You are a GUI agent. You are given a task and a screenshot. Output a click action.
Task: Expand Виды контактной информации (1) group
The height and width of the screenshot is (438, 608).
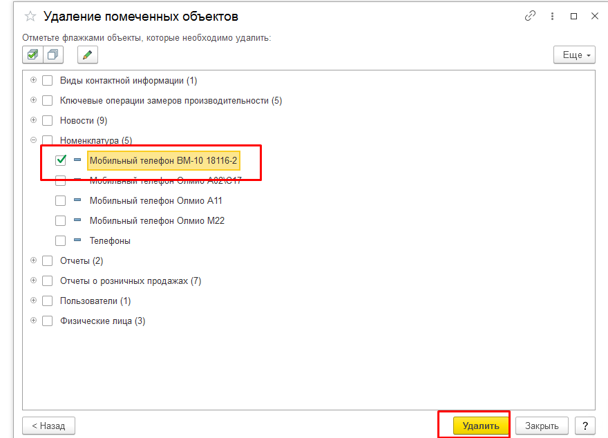pyautogui.click(x=34, y=80)
